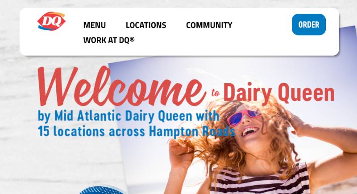Select the red Dairy Queen heading text

click(279, 93)
